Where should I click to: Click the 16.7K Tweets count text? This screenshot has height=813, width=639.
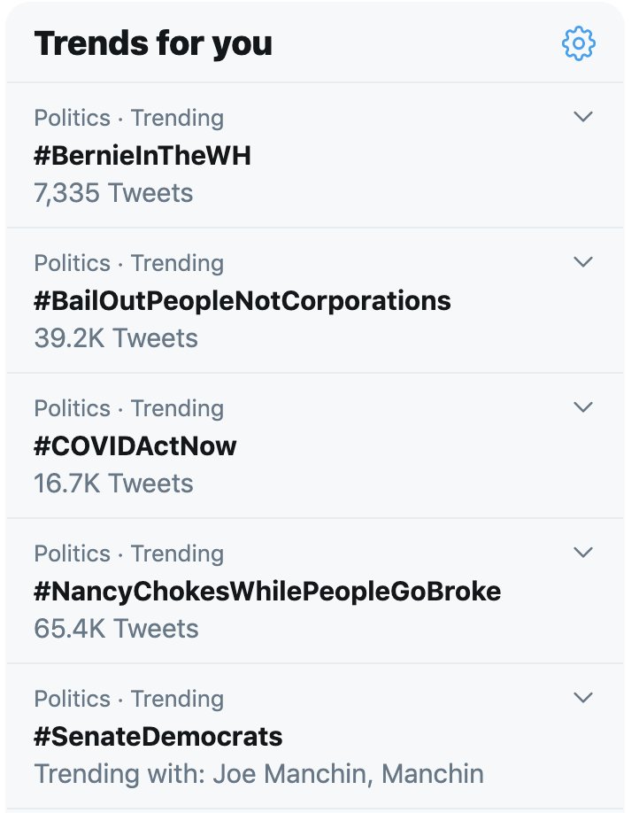click(x=113, y=484)
